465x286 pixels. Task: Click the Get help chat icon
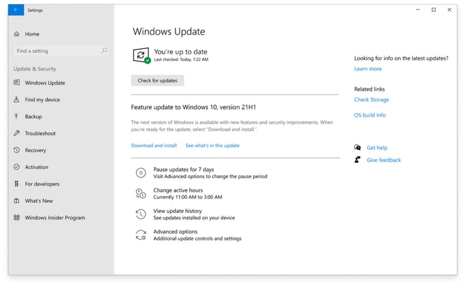coord(358,148)
